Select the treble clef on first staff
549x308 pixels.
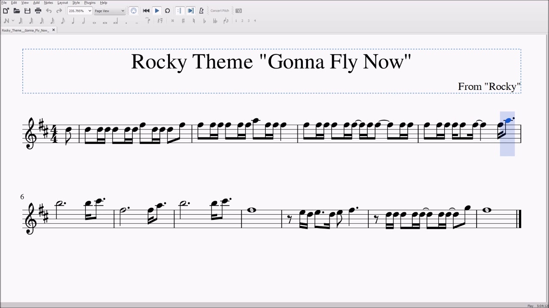[x=31, y=133]
